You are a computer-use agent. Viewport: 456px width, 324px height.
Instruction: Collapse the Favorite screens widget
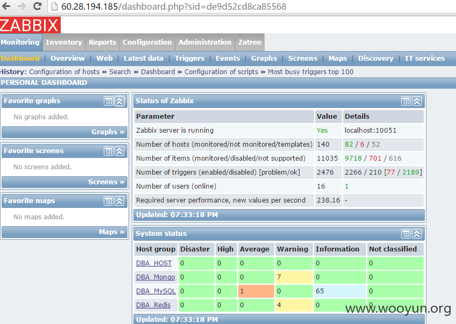[x=119, y=151]
